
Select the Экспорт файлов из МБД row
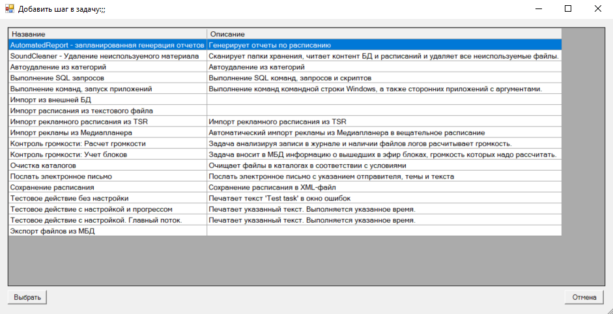click(x=285, y=231)
